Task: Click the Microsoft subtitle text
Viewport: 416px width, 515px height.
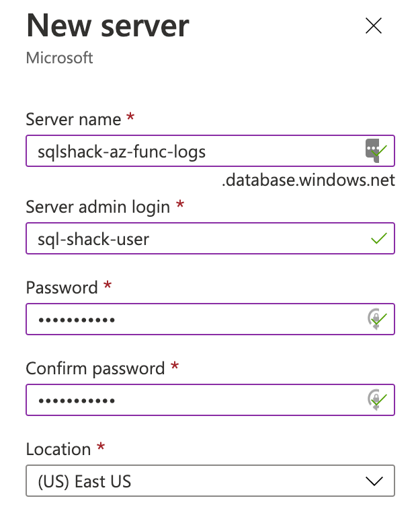Action: pyautogui.click(x=59, y=58)
